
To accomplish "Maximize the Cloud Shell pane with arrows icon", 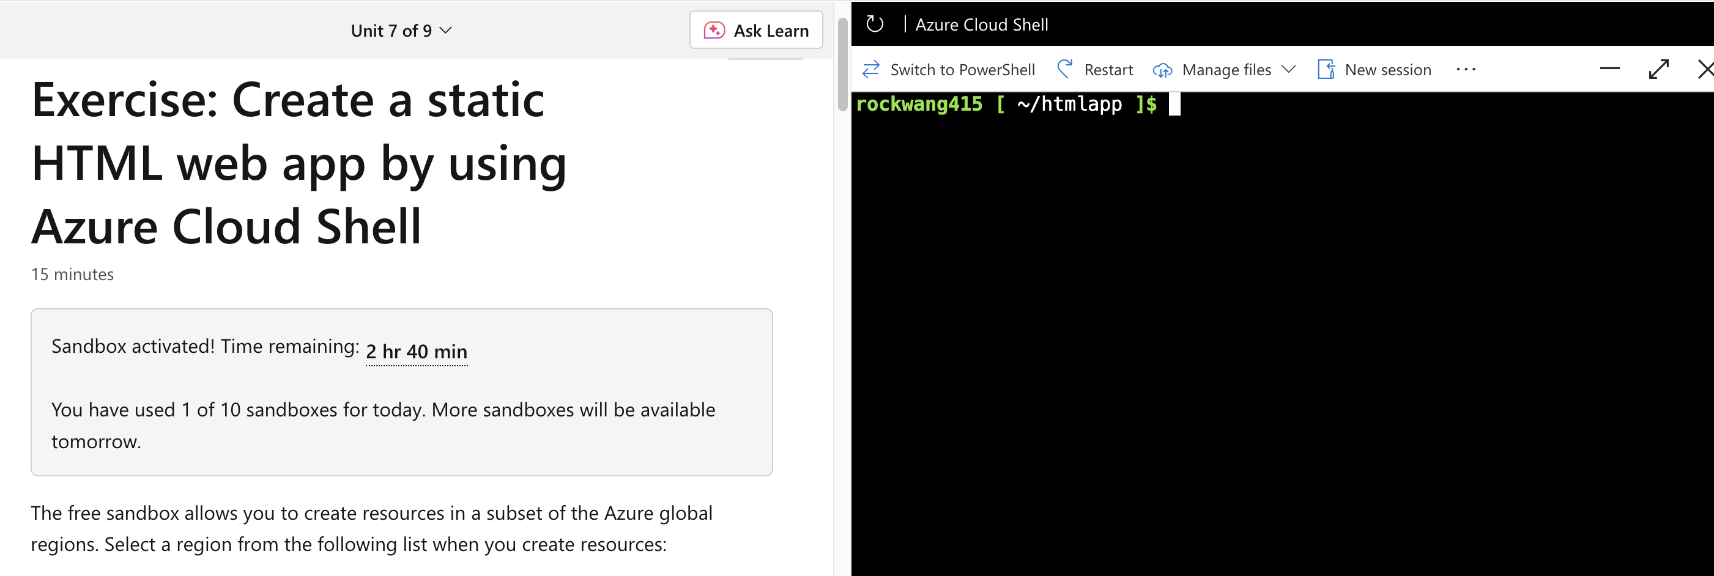I will 1659,69.
